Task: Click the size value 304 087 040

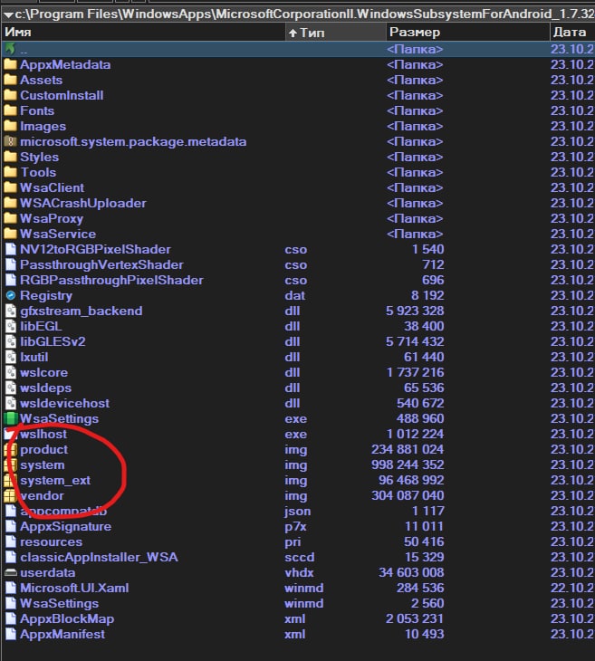Action: click(408, 496)
